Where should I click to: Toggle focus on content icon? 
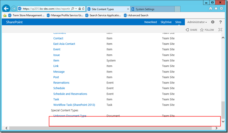click(x=220, y=30)
